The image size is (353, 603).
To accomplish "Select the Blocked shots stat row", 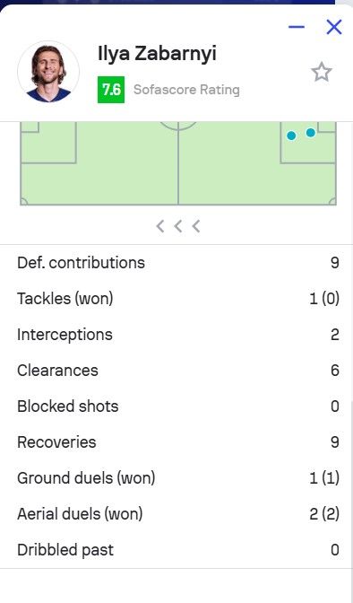I will click(178, 406).
